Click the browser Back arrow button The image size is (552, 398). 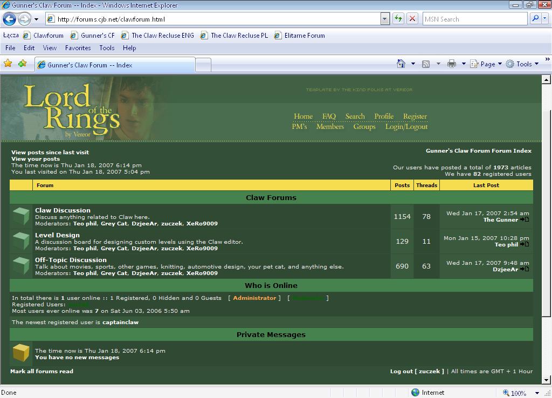click(10, 19)
